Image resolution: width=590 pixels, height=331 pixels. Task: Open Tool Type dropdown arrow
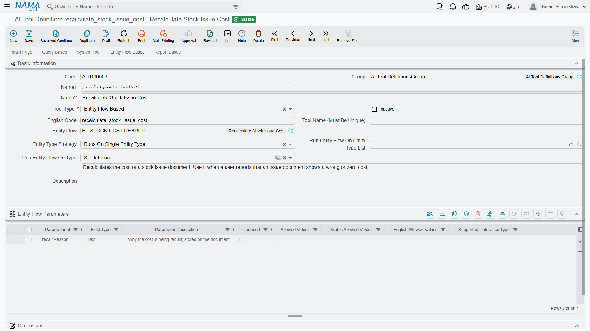290,109
